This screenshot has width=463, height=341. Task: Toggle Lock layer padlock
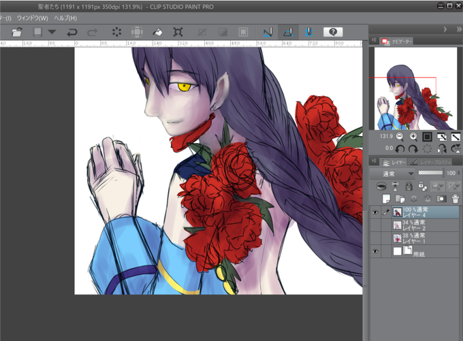409,186
